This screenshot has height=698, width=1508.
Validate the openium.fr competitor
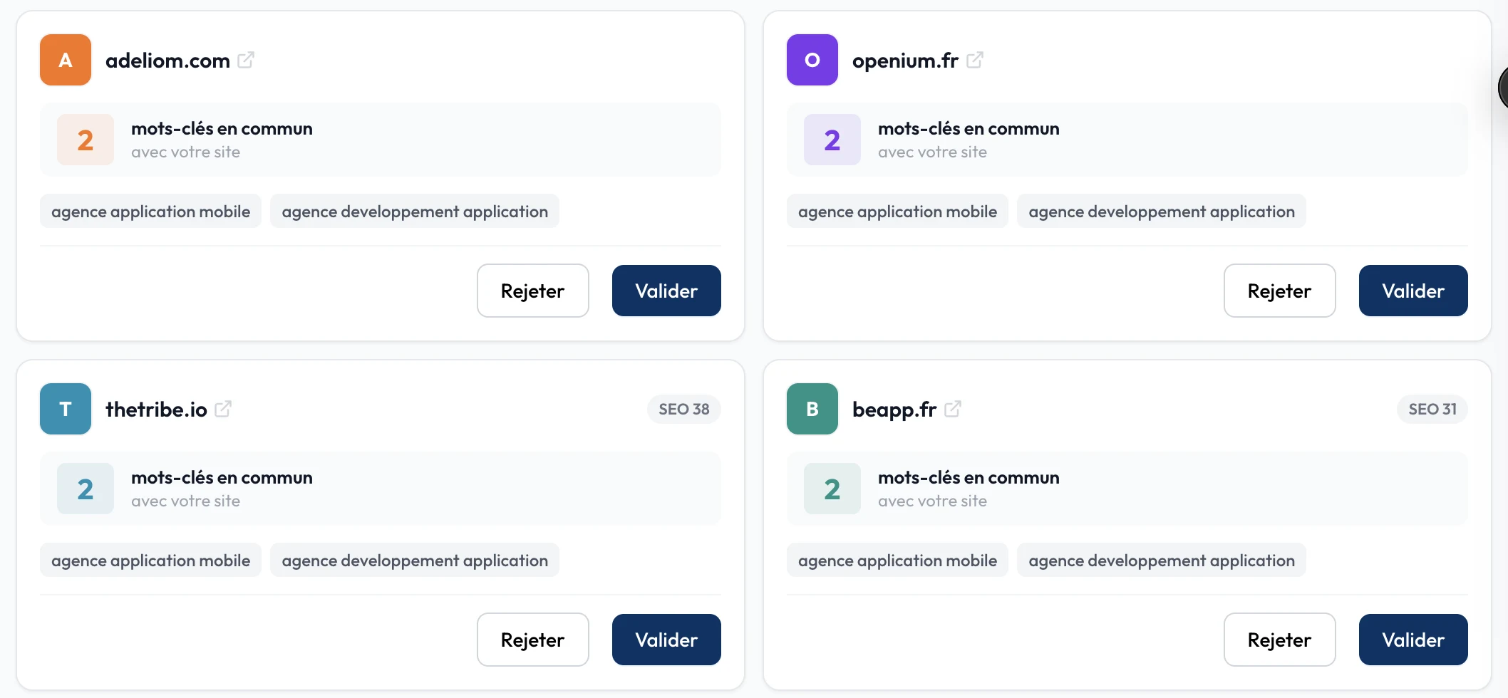[1413, 291]
